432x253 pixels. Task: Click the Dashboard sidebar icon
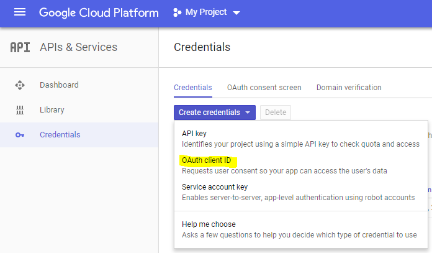20,85
